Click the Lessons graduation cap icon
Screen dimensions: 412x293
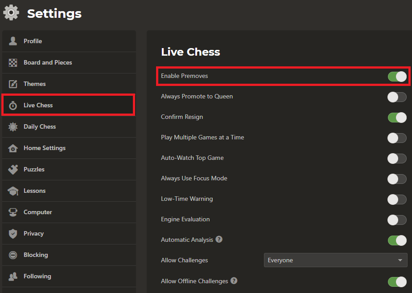tap(13, 191)
